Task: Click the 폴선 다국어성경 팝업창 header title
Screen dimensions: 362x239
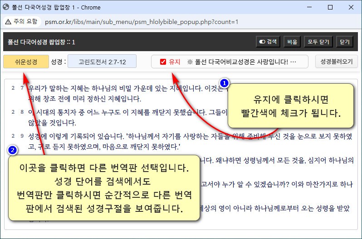Action: coord(41,42)
